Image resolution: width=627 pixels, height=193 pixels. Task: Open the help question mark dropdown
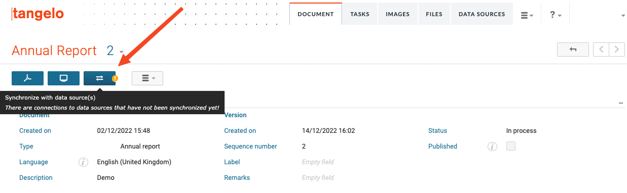tap(556, 15)
